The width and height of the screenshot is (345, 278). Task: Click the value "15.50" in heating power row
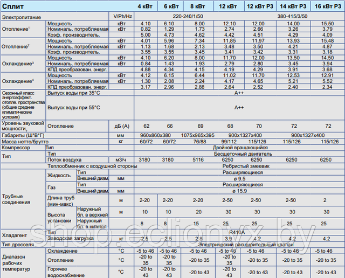[327, 24]
